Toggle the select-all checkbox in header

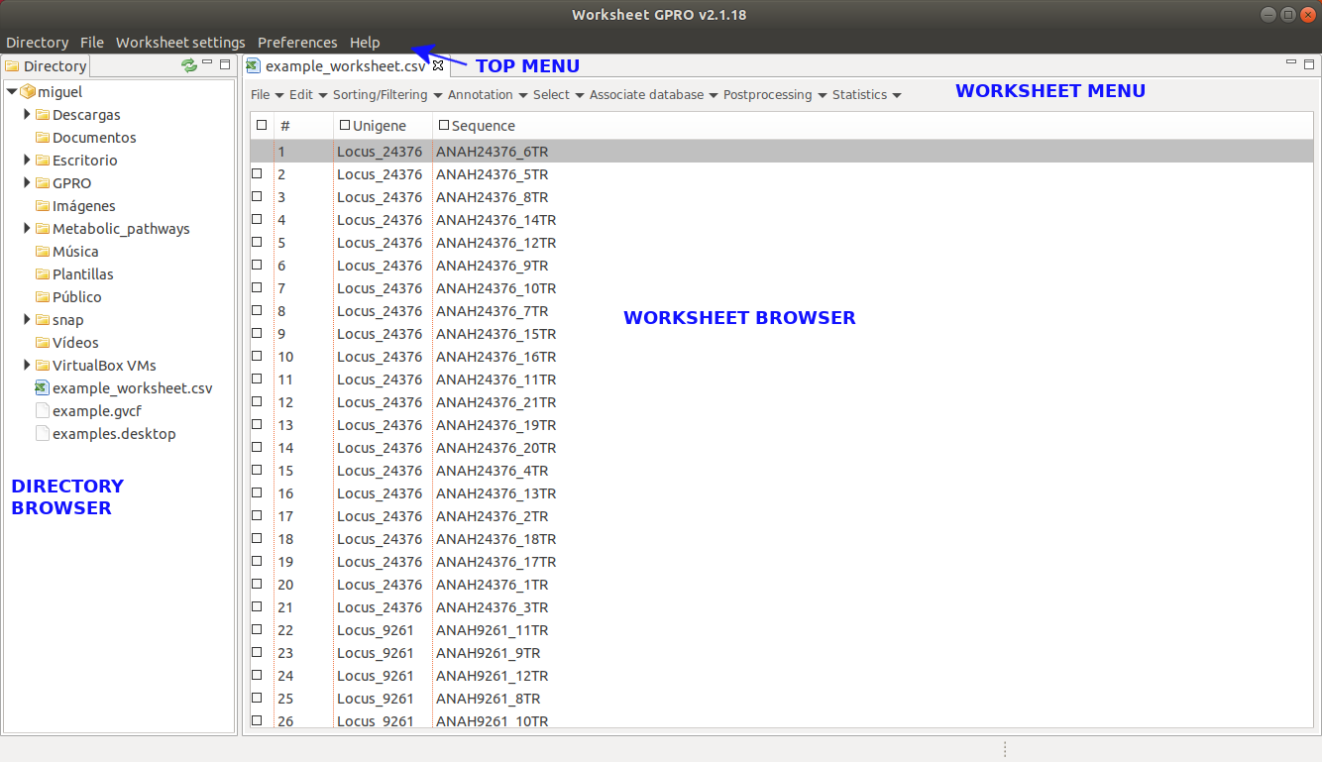point(262,125)
